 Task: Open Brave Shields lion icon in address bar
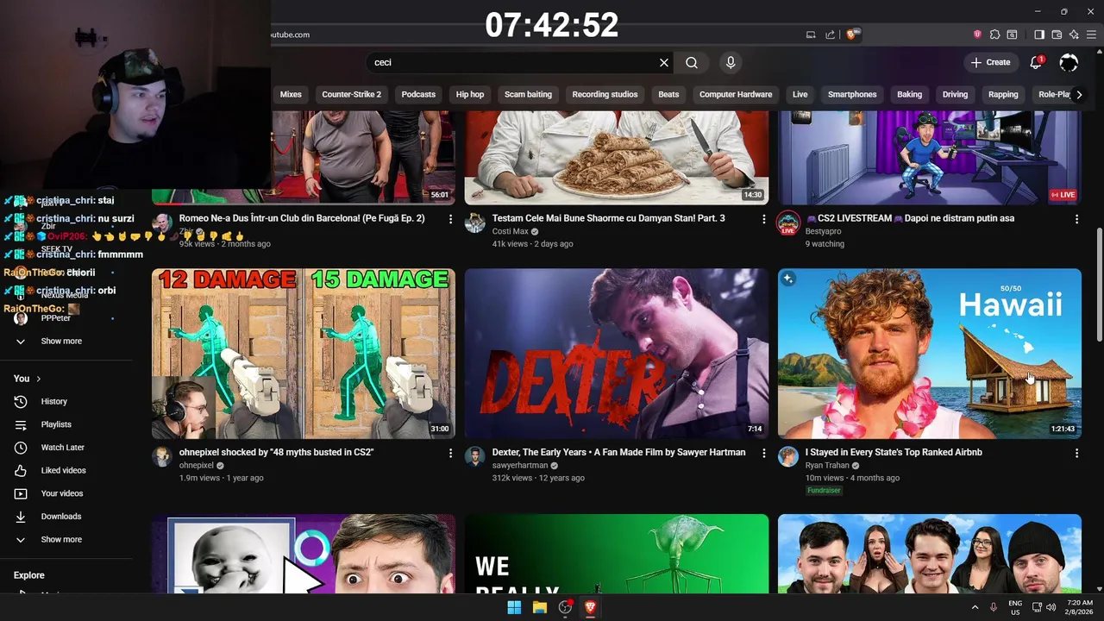(x=851, y=34)
